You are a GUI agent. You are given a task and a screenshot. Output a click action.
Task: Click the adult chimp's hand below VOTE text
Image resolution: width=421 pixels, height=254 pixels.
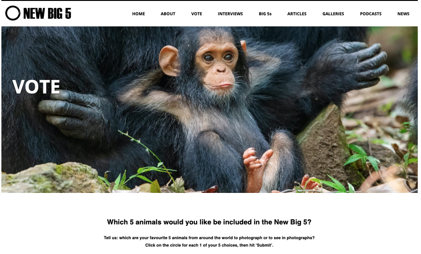[x=73, y=113]
